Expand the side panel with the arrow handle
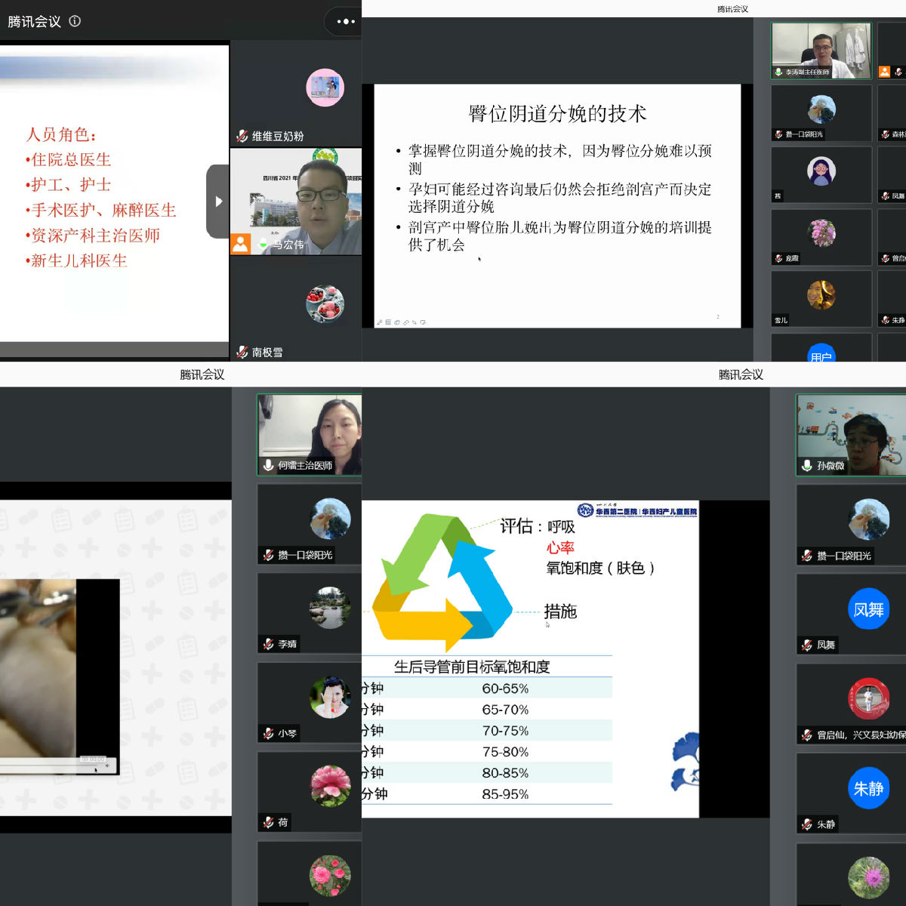The image size is (906, 906). click(x=218, y=202)
